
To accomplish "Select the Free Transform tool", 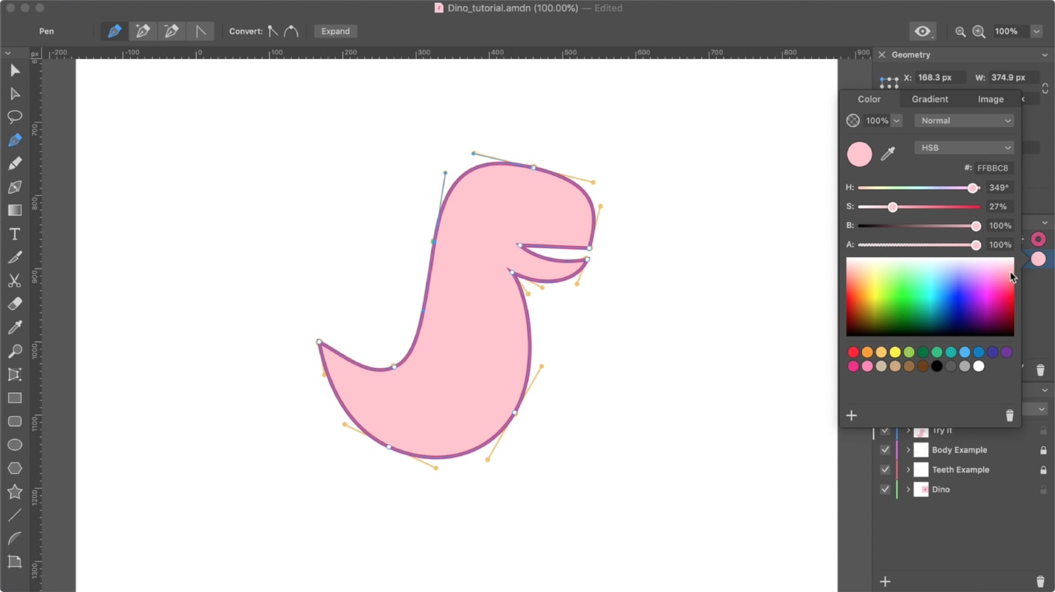I will pos(14,374).
